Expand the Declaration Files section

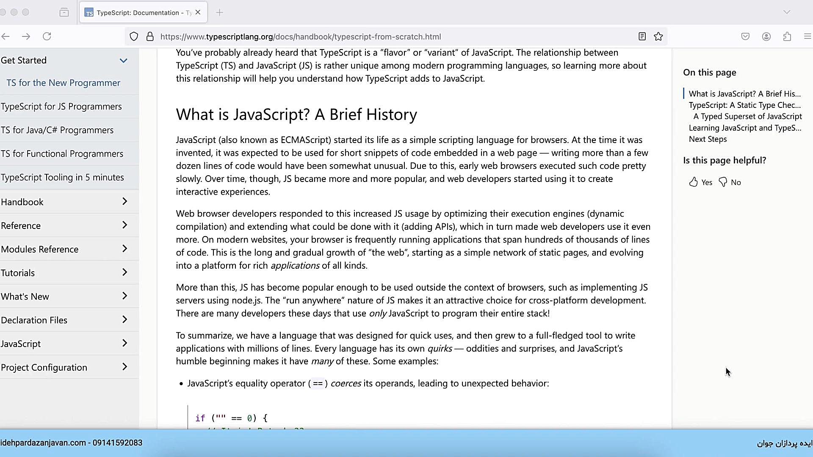tap(69, 320)
